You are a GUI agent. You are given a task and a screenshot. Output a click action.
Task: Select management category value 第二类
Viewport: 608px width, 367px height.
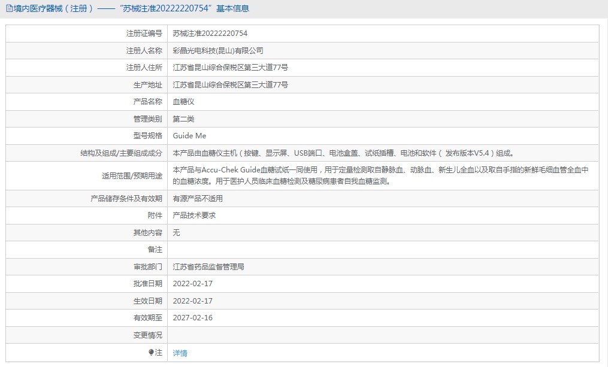[183, 119]
